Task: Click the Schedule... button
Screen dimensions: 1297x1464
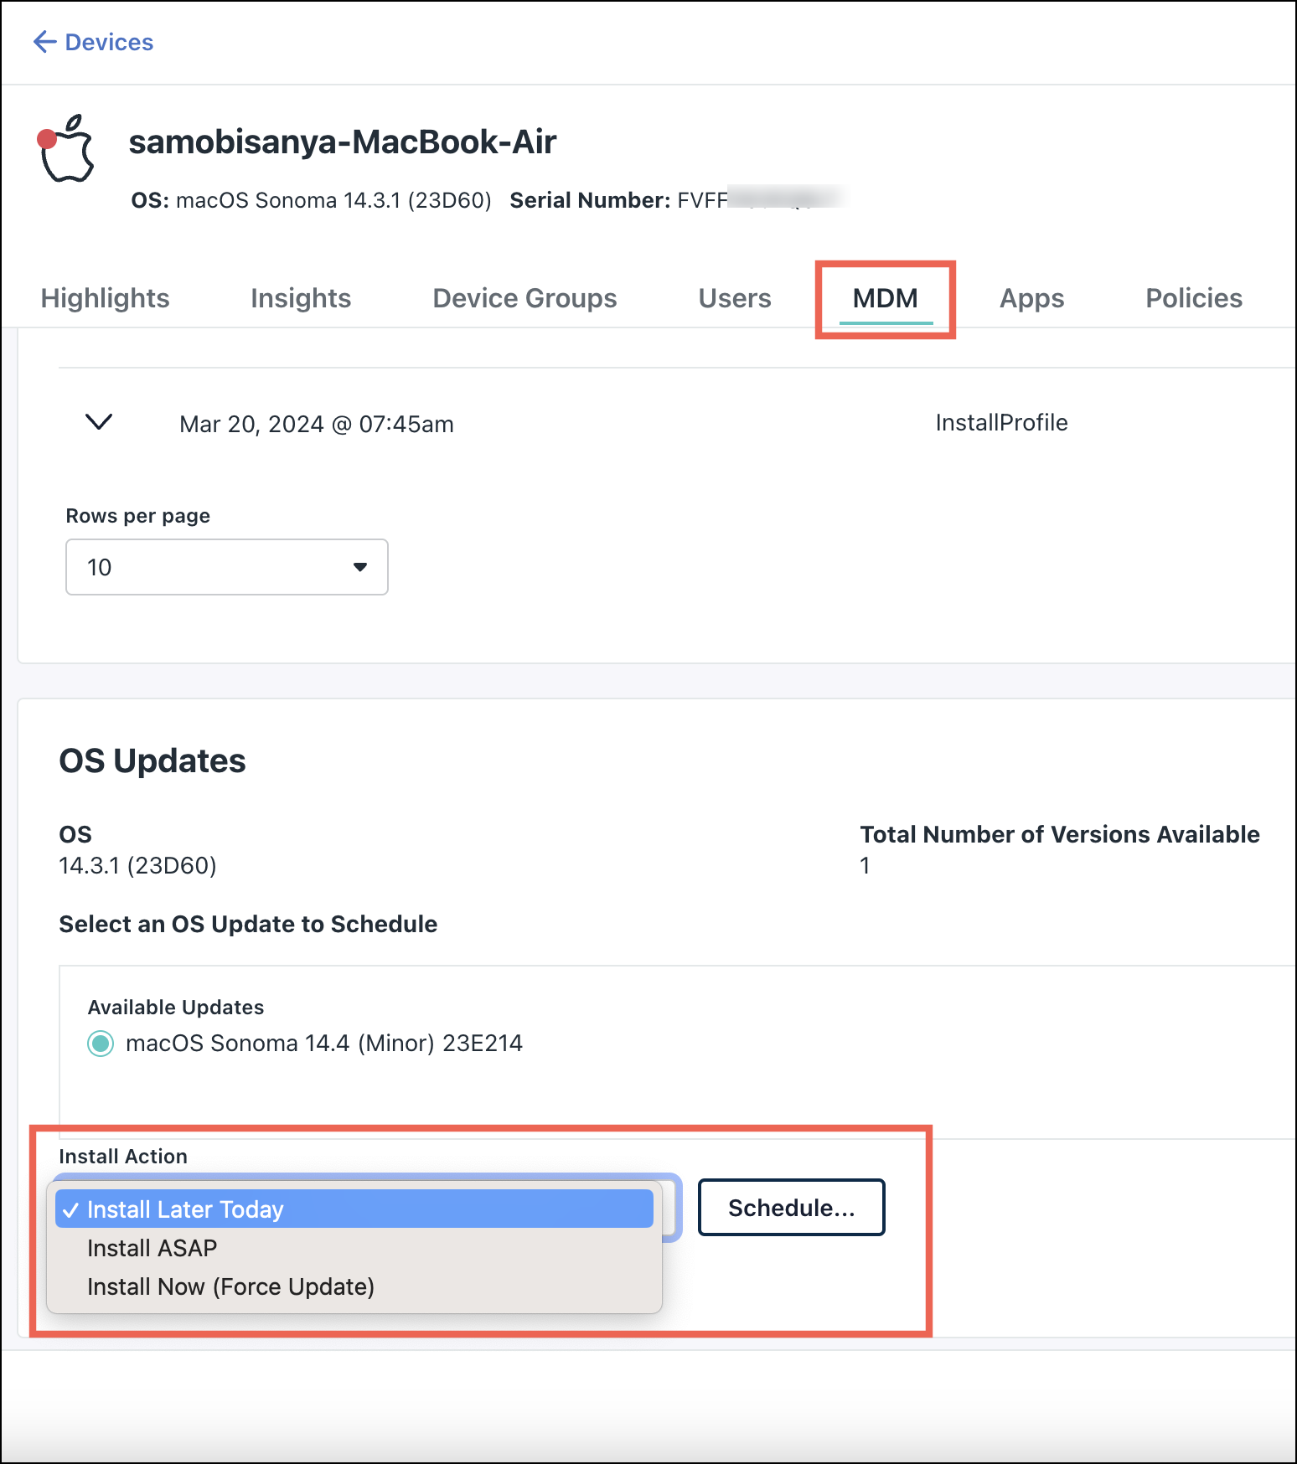Action: 791,1207
